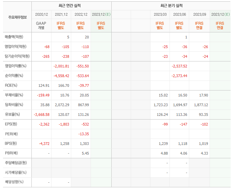Click the 1,877.12 quick ratio value
Screen dimensions: 234x189
coord(201,105)
